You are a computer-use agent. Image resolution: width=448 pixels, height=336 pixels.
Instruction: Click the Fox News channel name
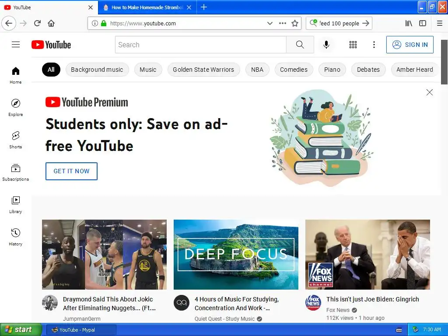pos(338,310)
